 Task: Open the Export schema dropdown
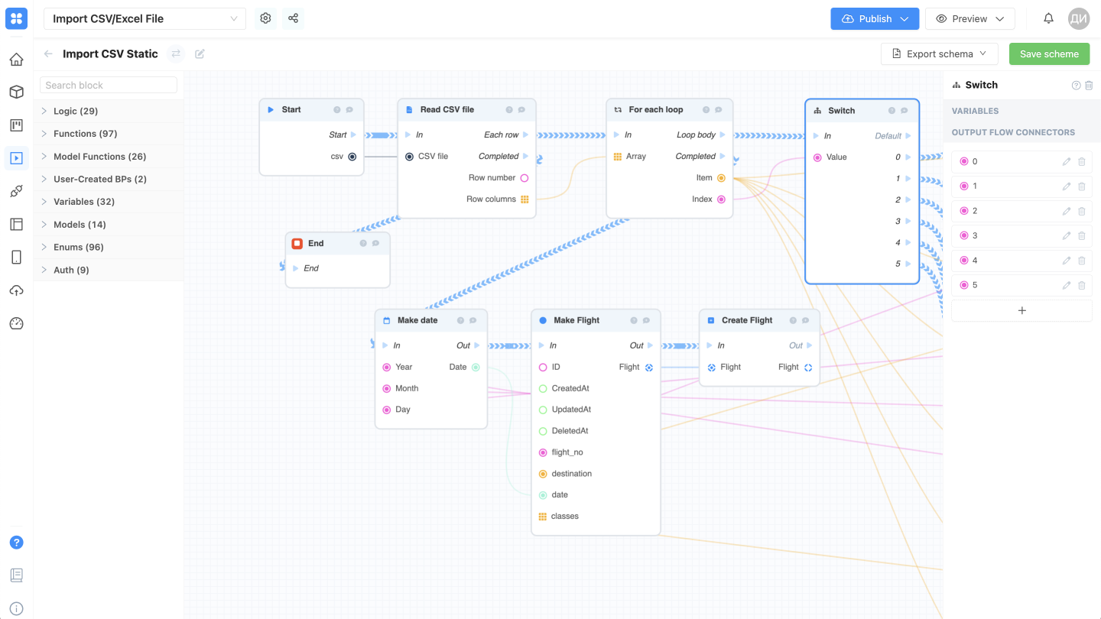coord(939,53)
